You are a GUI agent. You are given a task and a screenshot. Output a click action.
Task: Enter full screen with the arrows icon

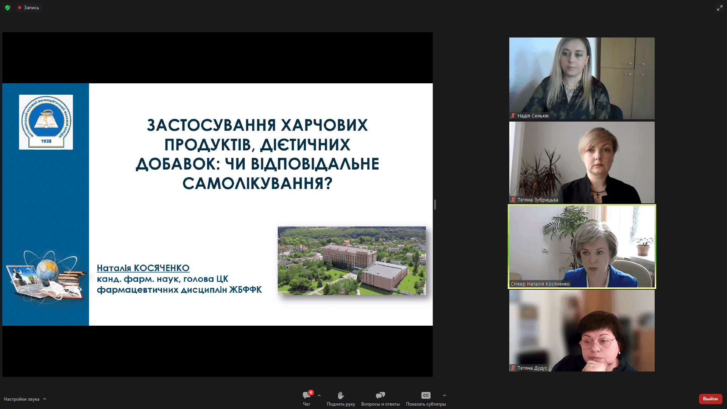(719, 8)
